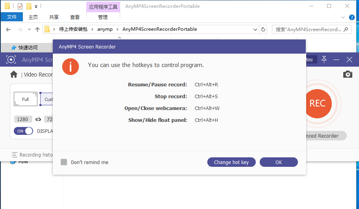Screen dimensions: 359x209
Task: Expand the address bar history dropdown
Action: [255, 30]
